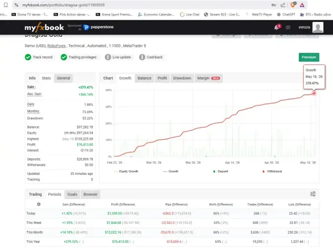Click the Abs. Gain label link
This screenshot has height=248, width=333.
coord(35,94)
